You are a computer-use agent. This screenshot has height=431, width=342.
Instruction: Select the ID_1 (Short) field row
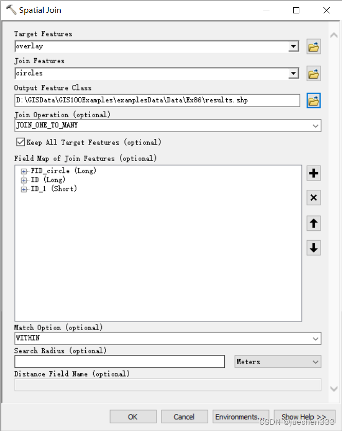click(53, 189)
